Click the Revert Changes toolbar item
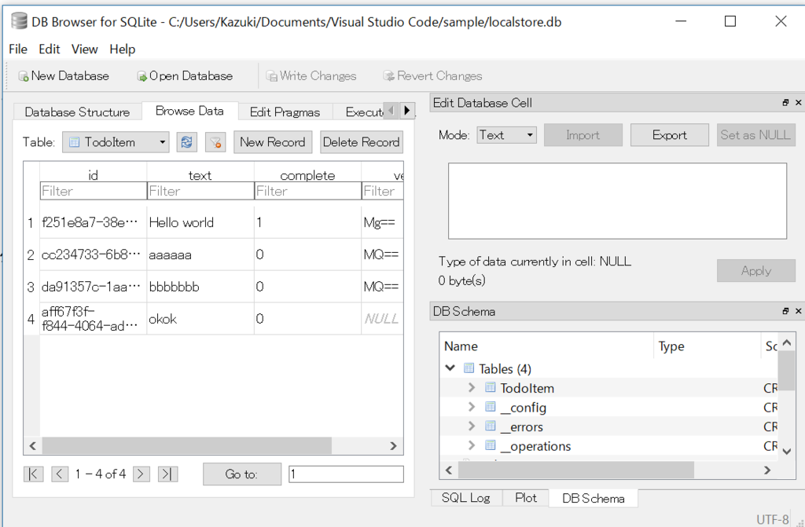This screenshot has width=805, height=527. [x=433, y=76]
